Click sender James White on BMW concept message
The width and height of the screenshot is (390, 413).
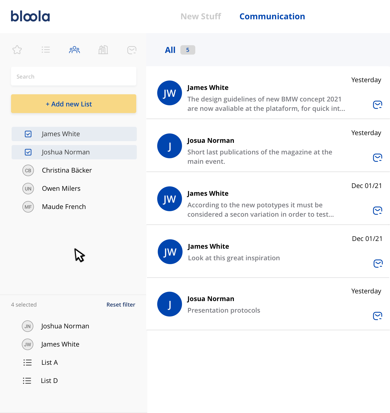(208, 88)
